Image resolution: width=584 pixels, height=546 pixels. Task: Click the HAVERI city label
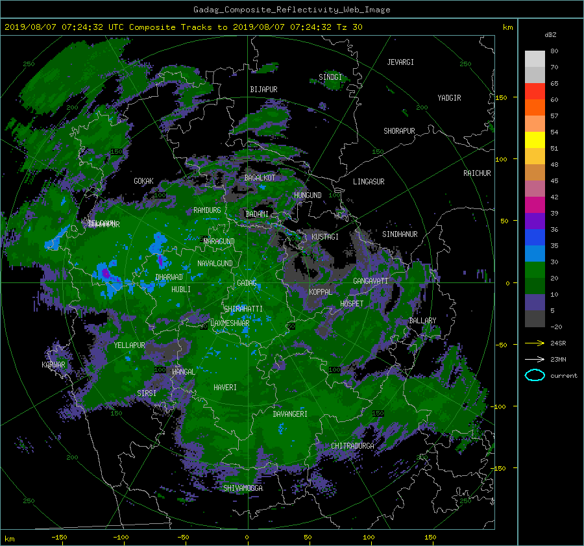(225, 388)
